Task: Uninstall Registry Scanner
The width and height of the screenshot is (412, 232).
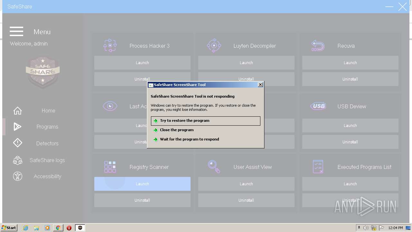Action: point(142,200)
